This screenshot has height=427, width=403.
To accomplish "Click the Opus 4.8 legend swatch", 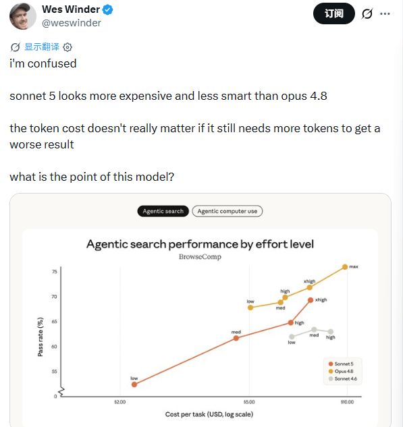I will pos(331,371).
